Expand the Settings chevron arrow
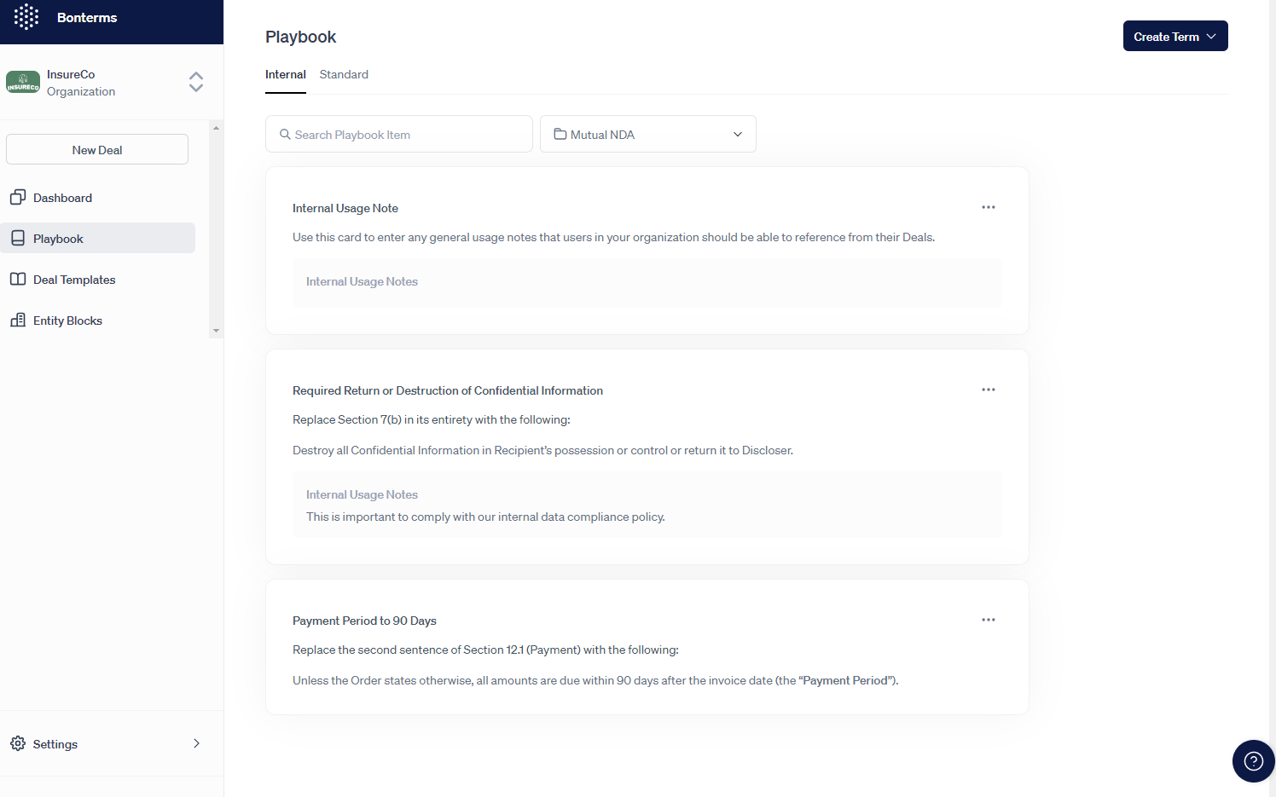The image size is (1276, 797). 197,743
